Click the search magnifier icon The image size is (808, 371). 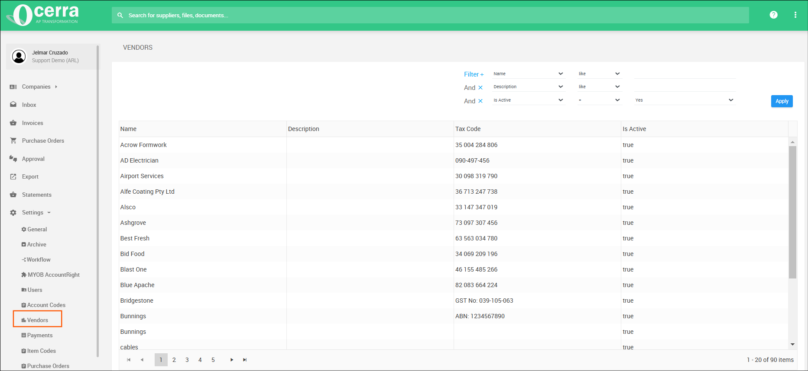point(120,15)
